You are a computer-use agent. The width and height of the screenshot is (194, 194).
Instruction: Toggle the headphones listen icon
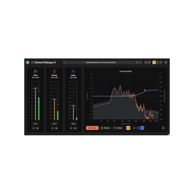(163, 128)
